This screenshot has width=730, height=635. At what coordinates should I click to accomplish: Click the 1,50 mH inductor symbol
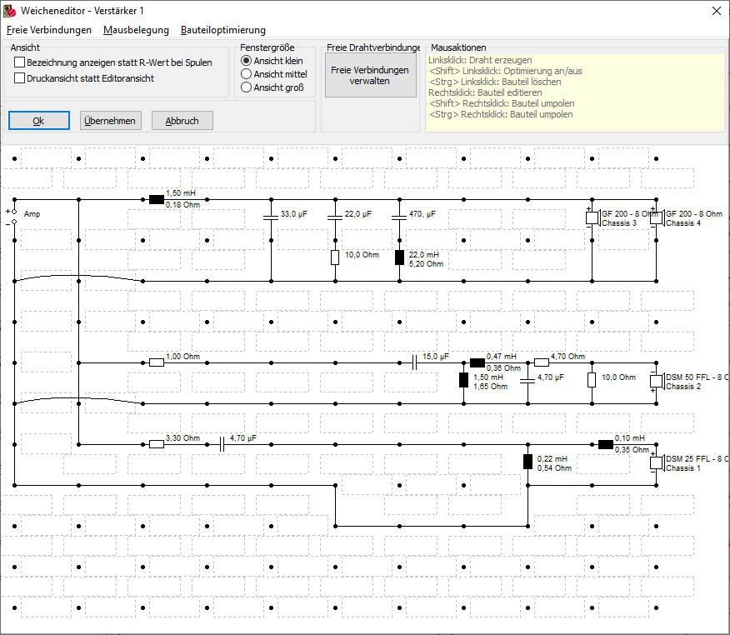156,200
